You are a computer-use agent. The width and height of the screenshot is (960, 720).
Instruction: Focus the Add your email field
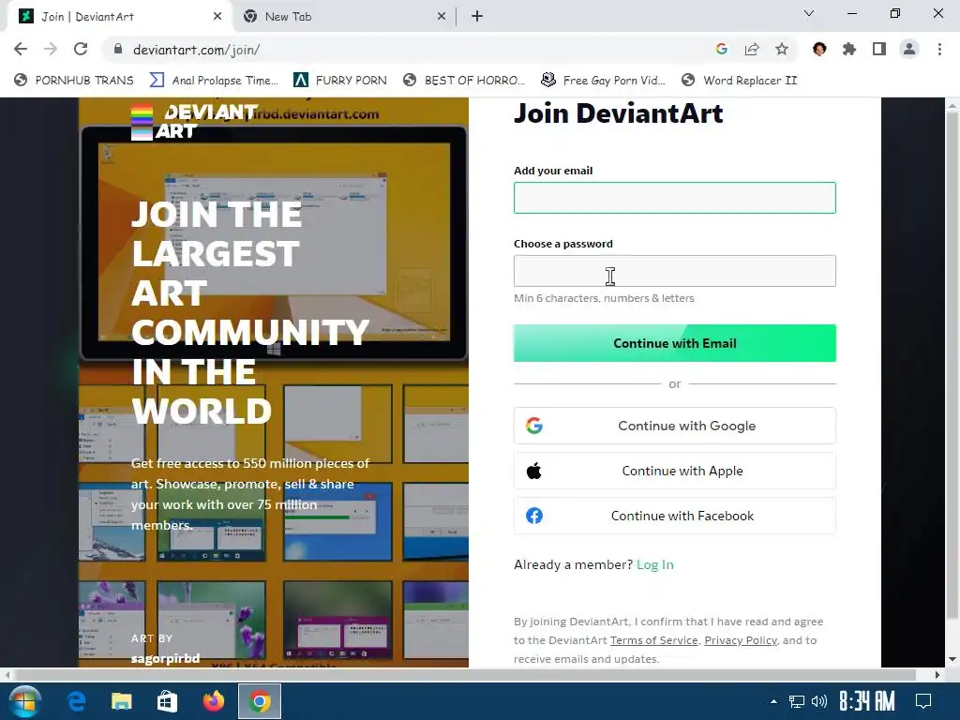click(x=675, y=198)
